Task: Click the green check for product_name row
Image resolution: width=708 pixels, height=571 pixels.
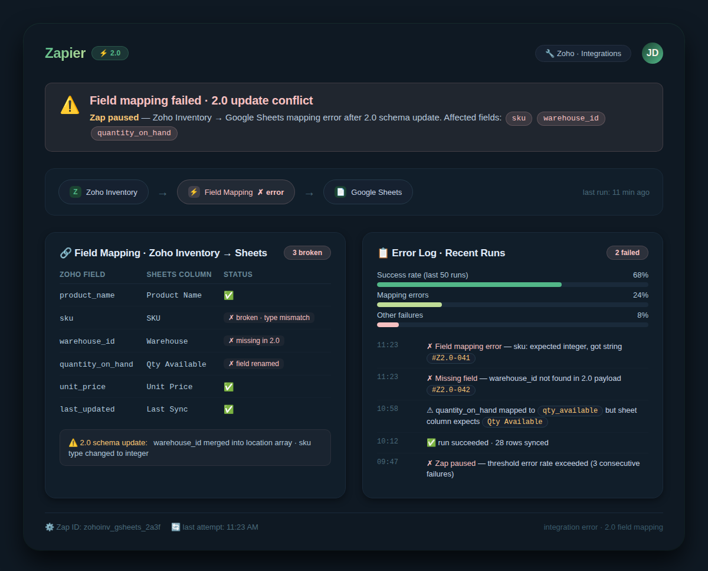Action: click(x=229, y=295)
